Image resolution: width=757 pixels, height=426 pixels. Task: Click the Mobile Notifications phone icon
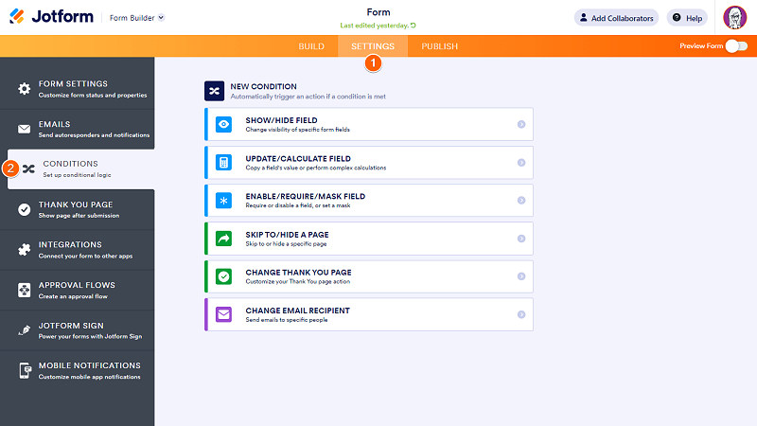25,370
